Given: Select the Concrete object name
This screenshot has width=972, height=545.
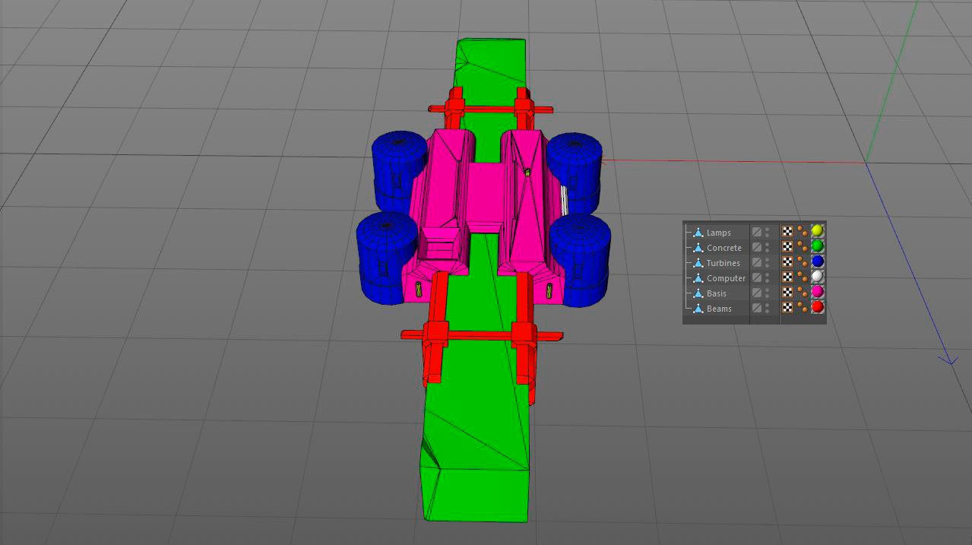Looking at the screenshot, I should click(x=724, y=248).
